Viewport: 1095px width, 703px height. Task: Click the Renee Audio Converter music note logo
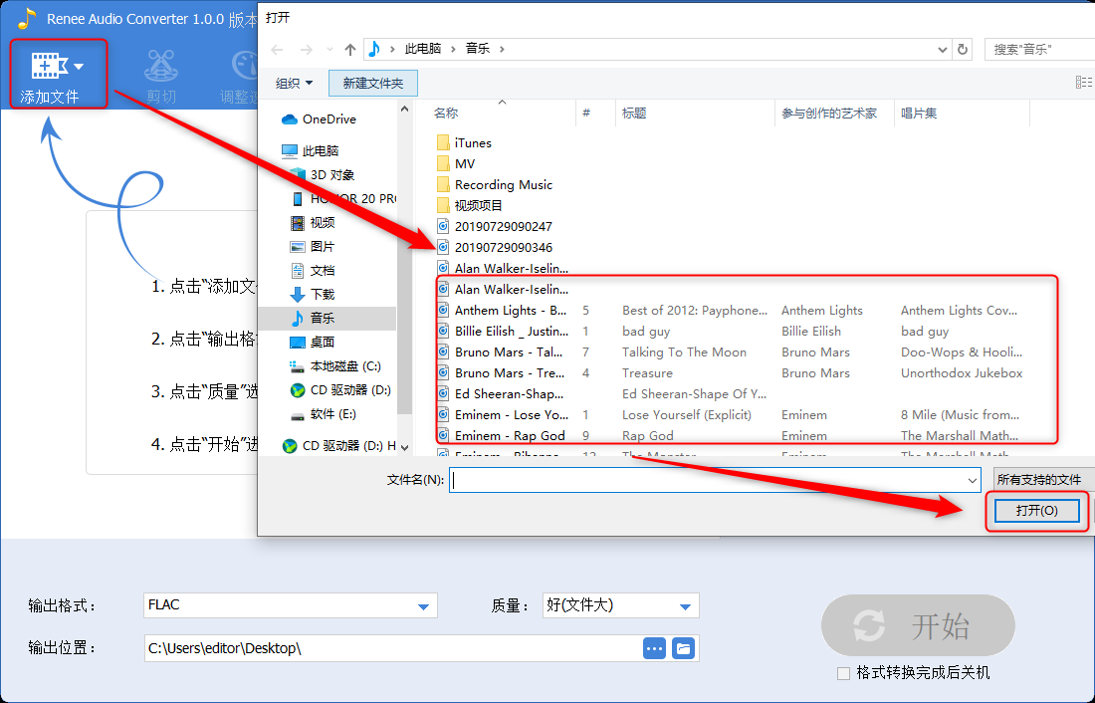point(27,18)
